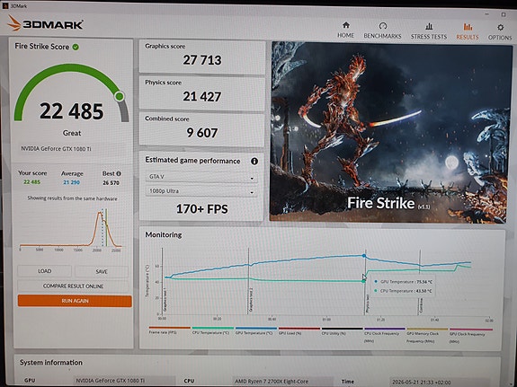The image size is (517, 387).
Task: Click the LOAD button
Action: point(45,271)
